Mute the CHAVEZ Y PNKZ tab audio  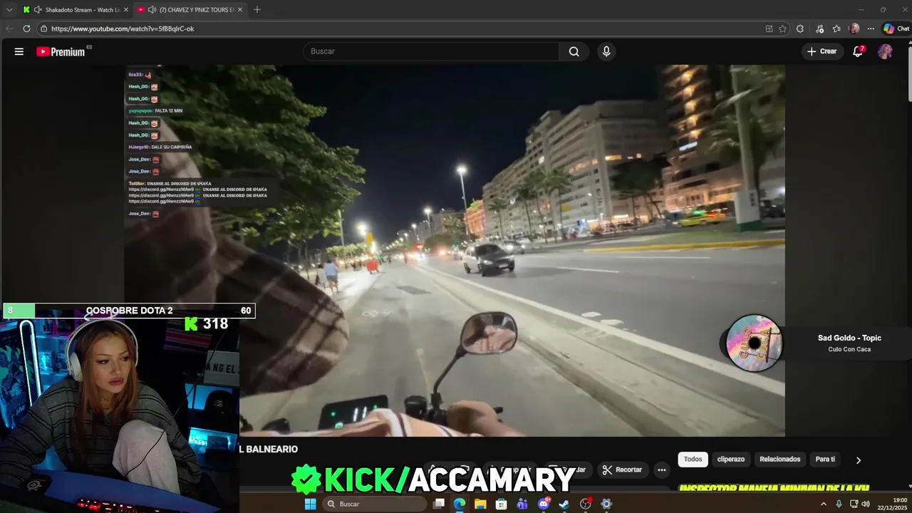click(x=152, y=10)
